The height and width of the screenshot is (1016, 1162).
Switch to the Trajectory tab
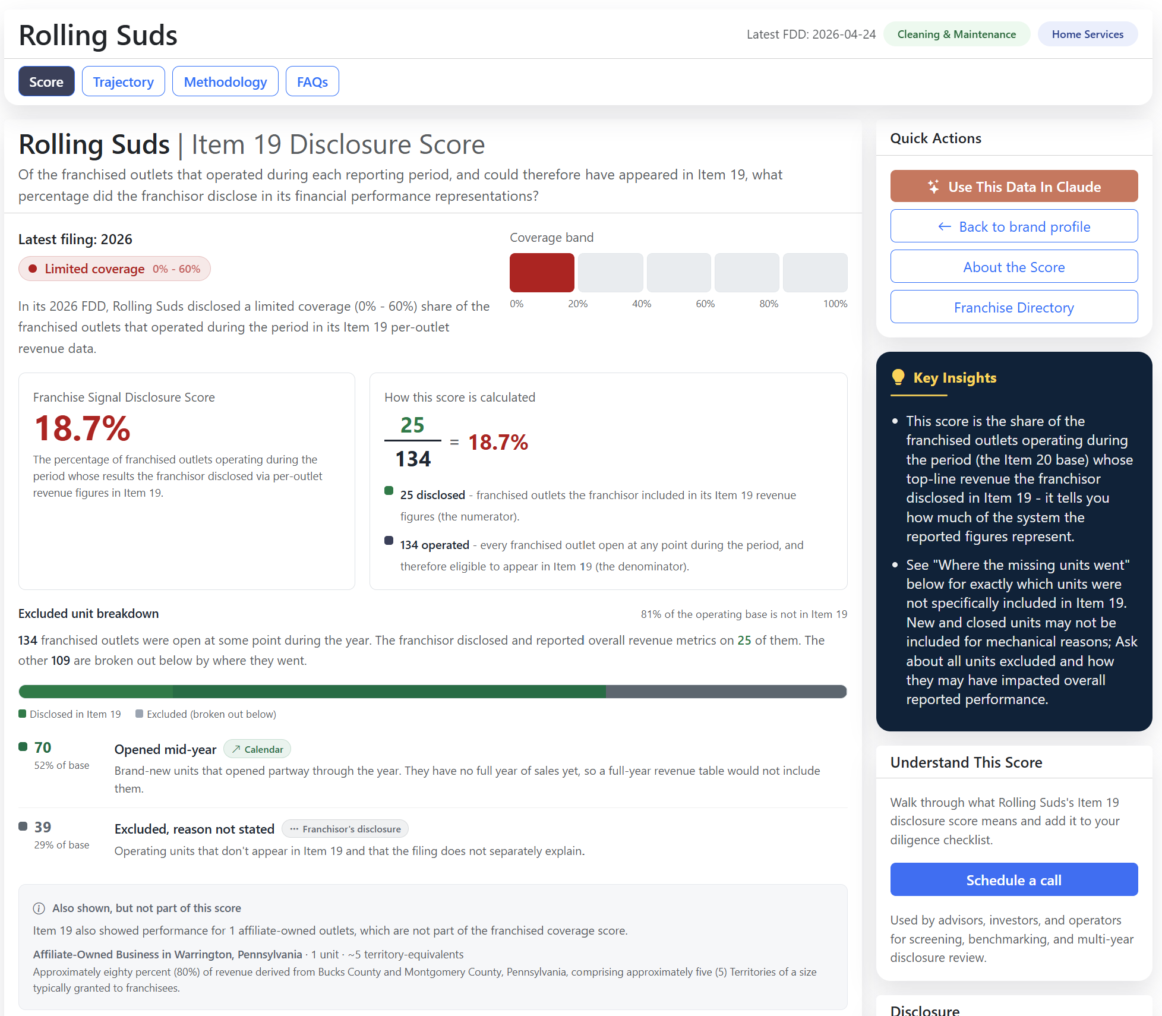pyautogui.click(x=124, y=81)
